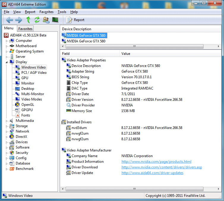The image size is (224, 201).
Task: Switch to the Menu tab
Action: point(9,28)
